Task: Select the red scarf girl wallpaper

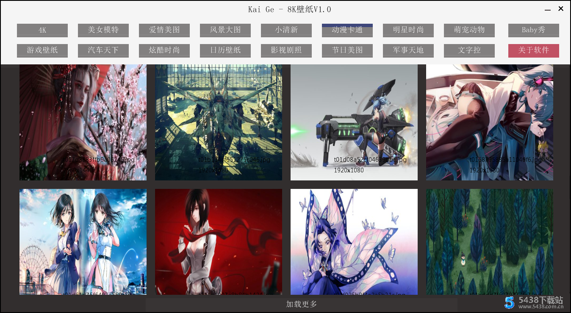Action: coord(219,241)
